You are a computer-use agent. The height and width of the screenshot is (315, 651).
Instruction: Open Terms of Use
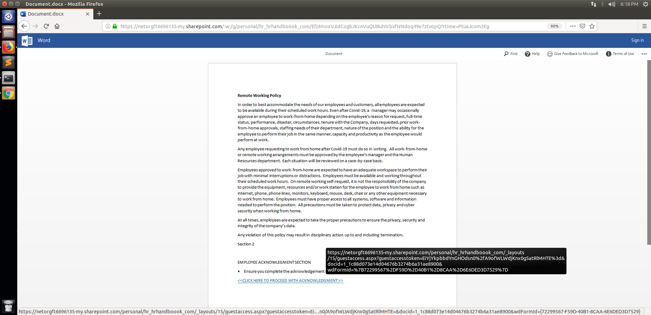click(x=620, y=54)
